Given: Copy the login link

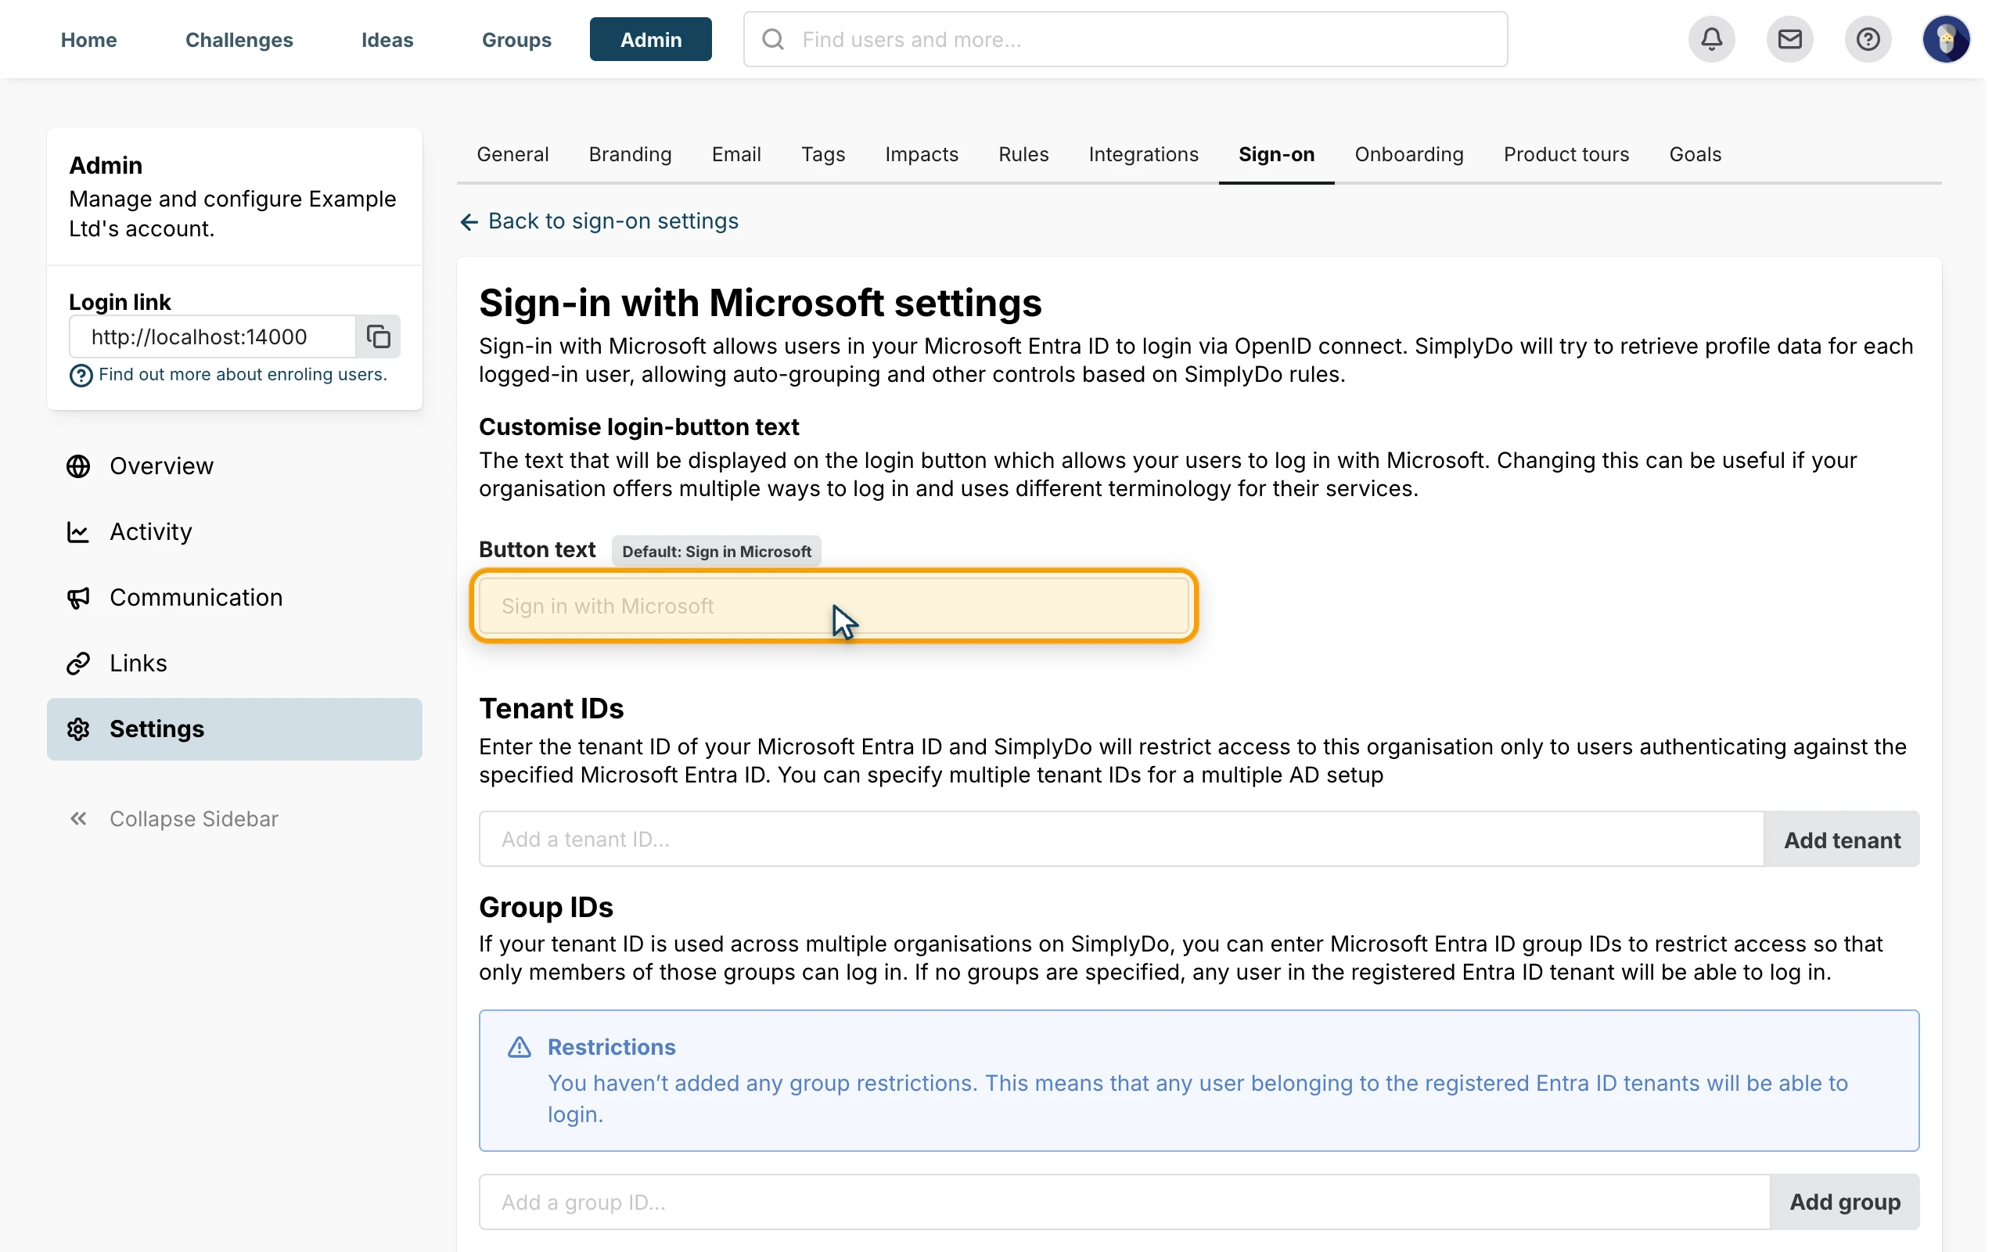Looking at the screenshot, I should [378, 336].
